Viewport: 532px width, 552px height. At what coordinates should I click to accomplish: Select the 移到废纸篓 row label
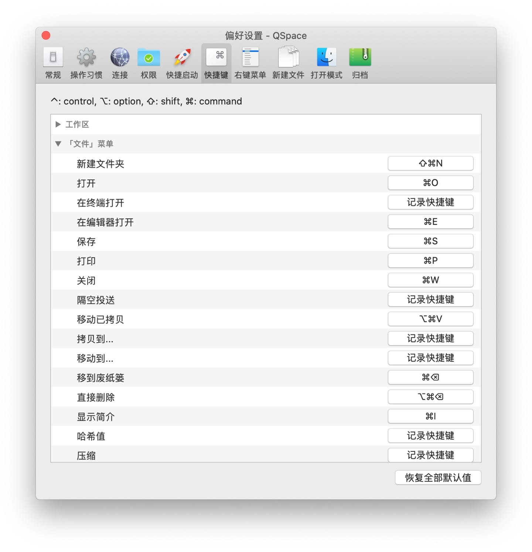click(100, 378)
